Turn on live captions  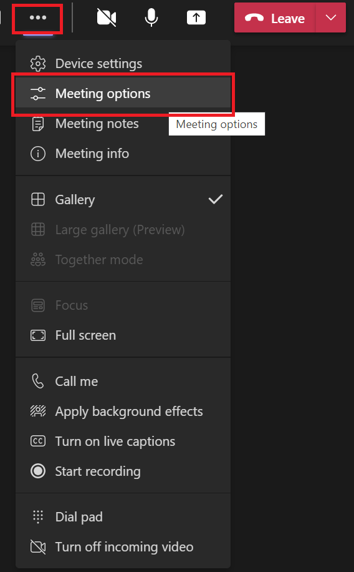(123, 441)
